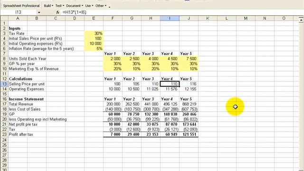The height and width of the screenshot is (171, 304).
Task: Click the Select All corner of the grid
Action: pyautogui.click(x=4, y=18)
